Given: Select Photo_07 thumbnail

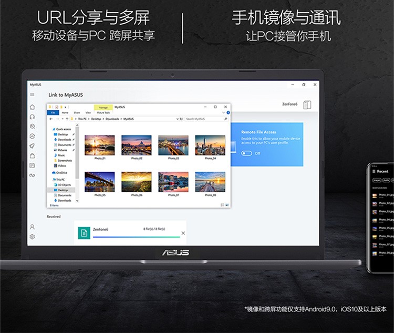Looking at the screenshot, I should point(173,182).
